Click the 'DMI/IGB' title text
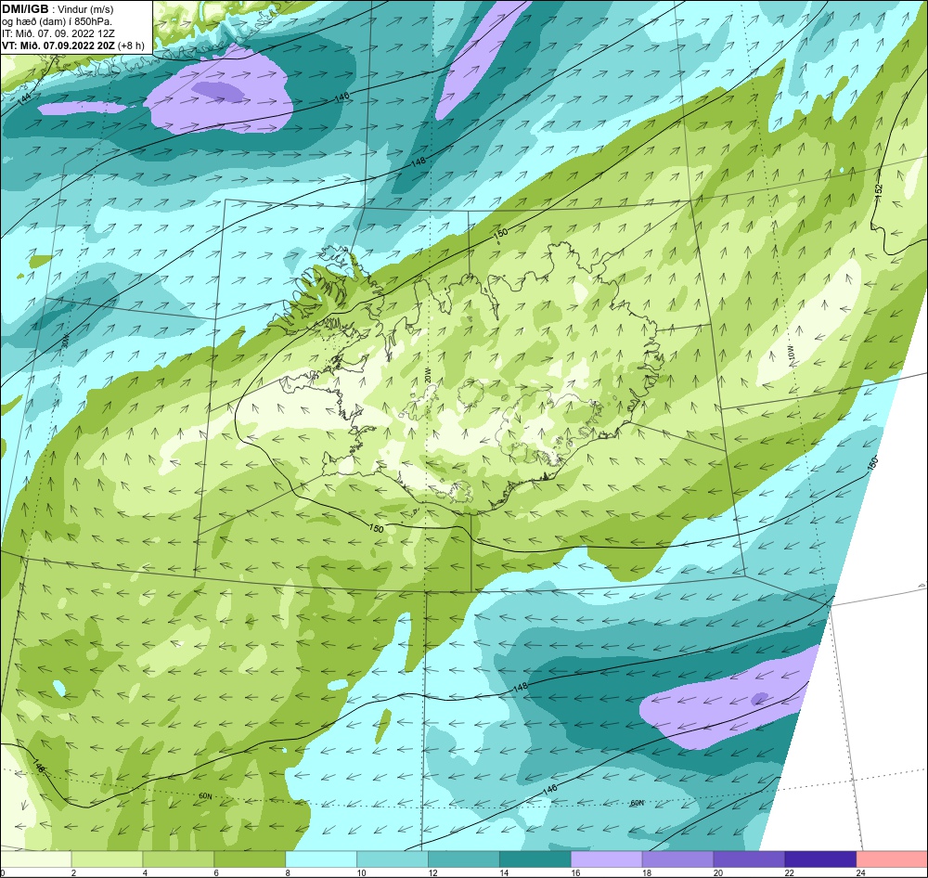Viewport: 928px width, 878px height. click(25, 9)
